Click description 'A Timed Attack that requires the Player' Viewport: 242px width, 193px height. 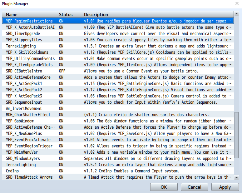point(158,177)
